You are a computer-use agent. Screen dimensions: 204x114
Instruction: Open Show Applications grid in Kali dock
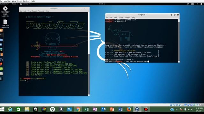(x=1, y=79)
